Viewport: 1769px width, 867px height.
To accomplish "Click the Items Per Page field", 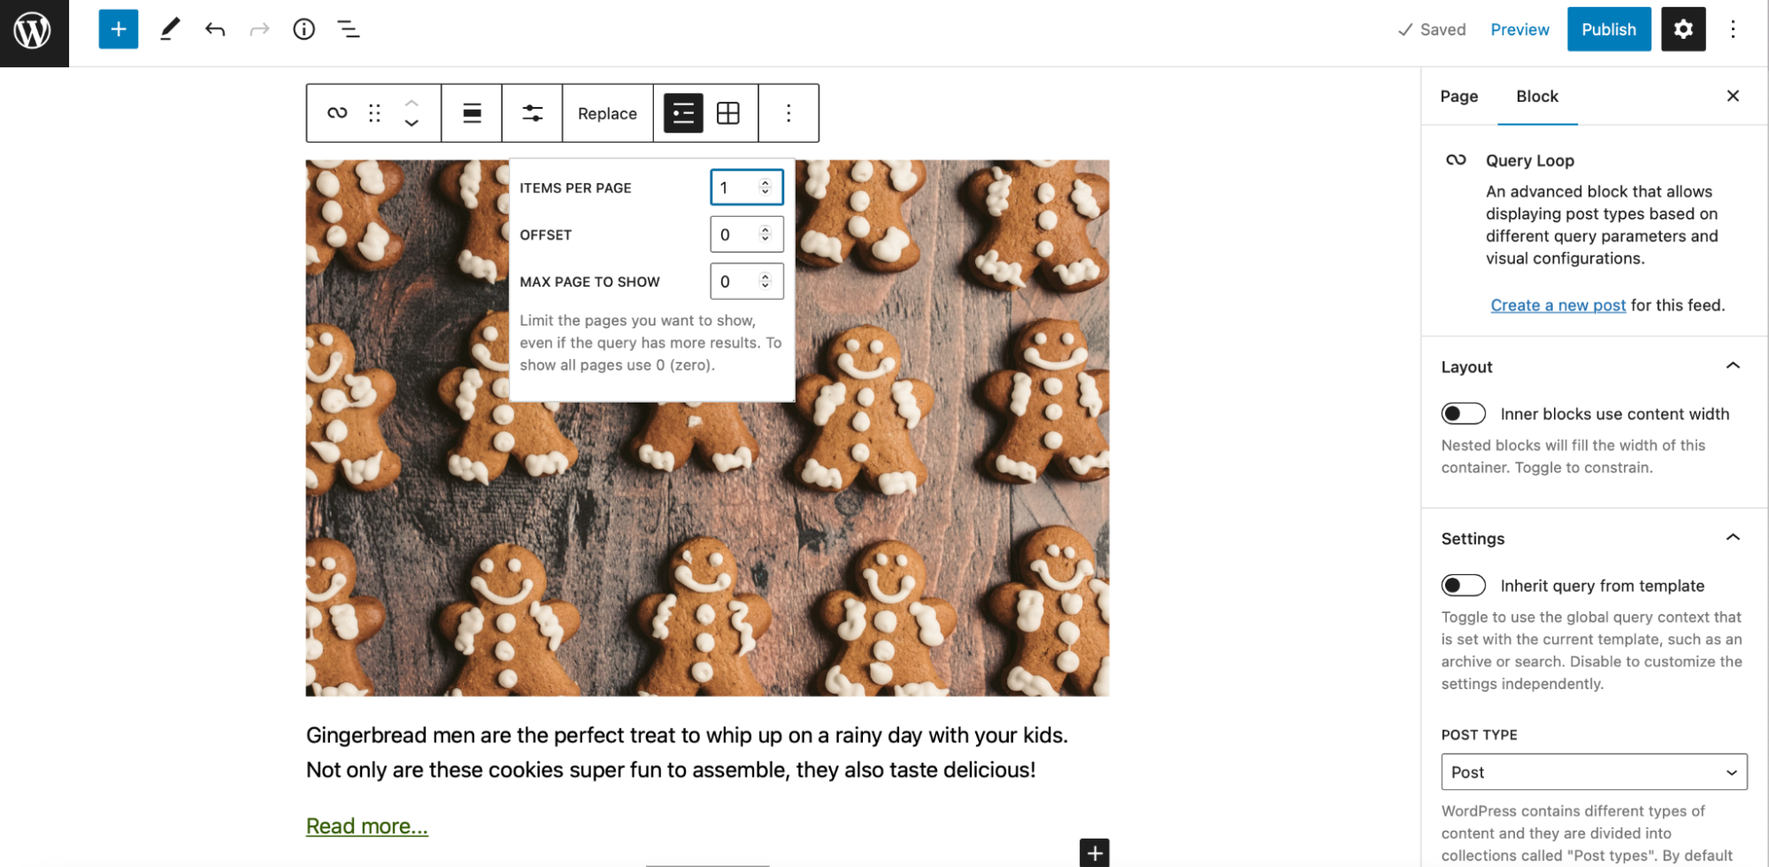I will [736, 188].
